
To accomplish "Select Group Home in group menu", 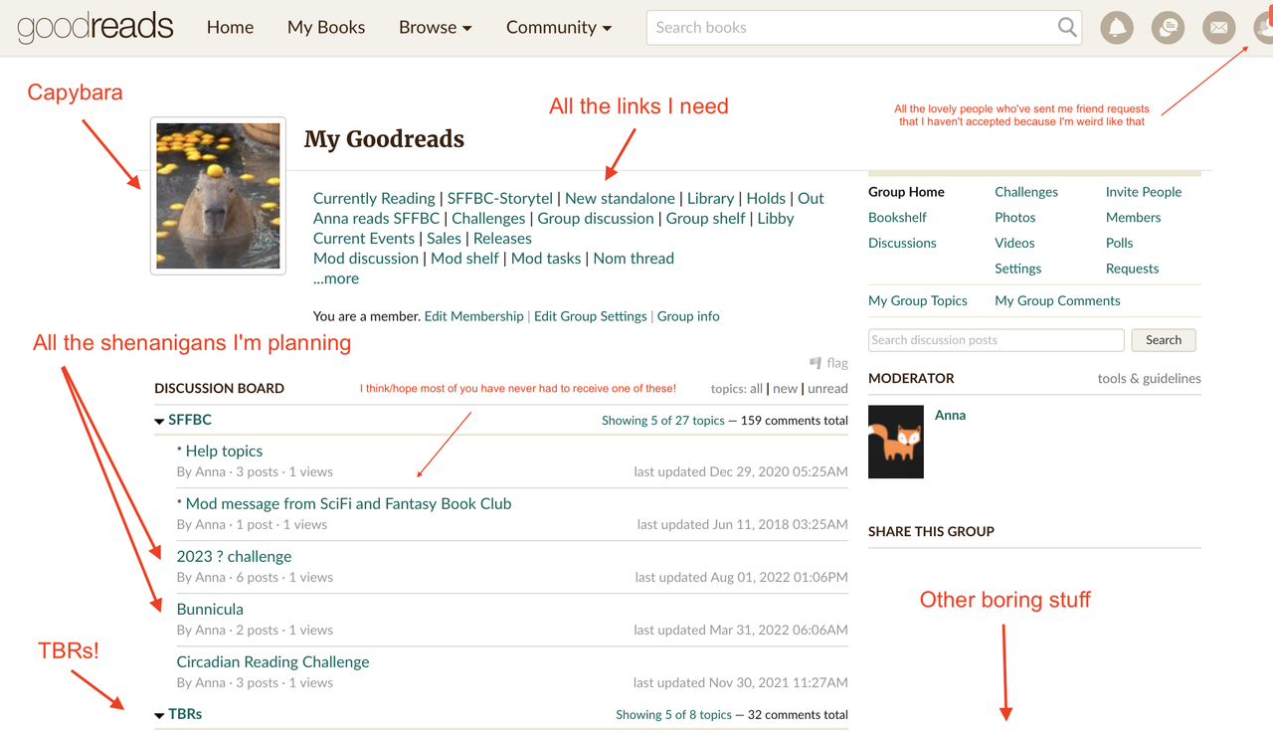I will (906, 192).
